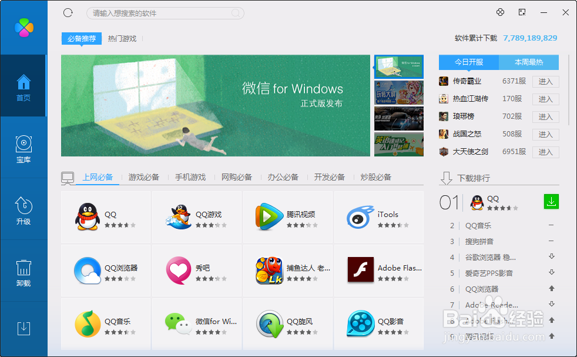Click the 秀吧 pink heart icon
This screenshot has width=577, height=357.
[x=179, y=271]
